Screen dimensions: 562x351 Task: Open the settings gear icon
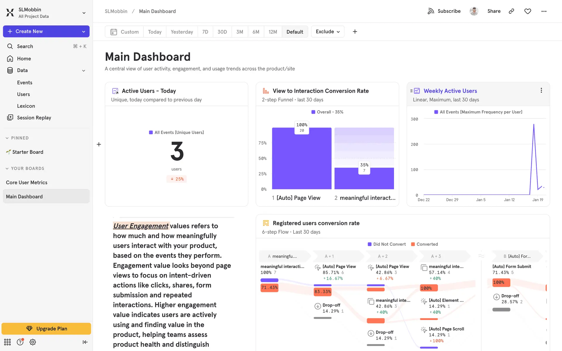point(33,342)
